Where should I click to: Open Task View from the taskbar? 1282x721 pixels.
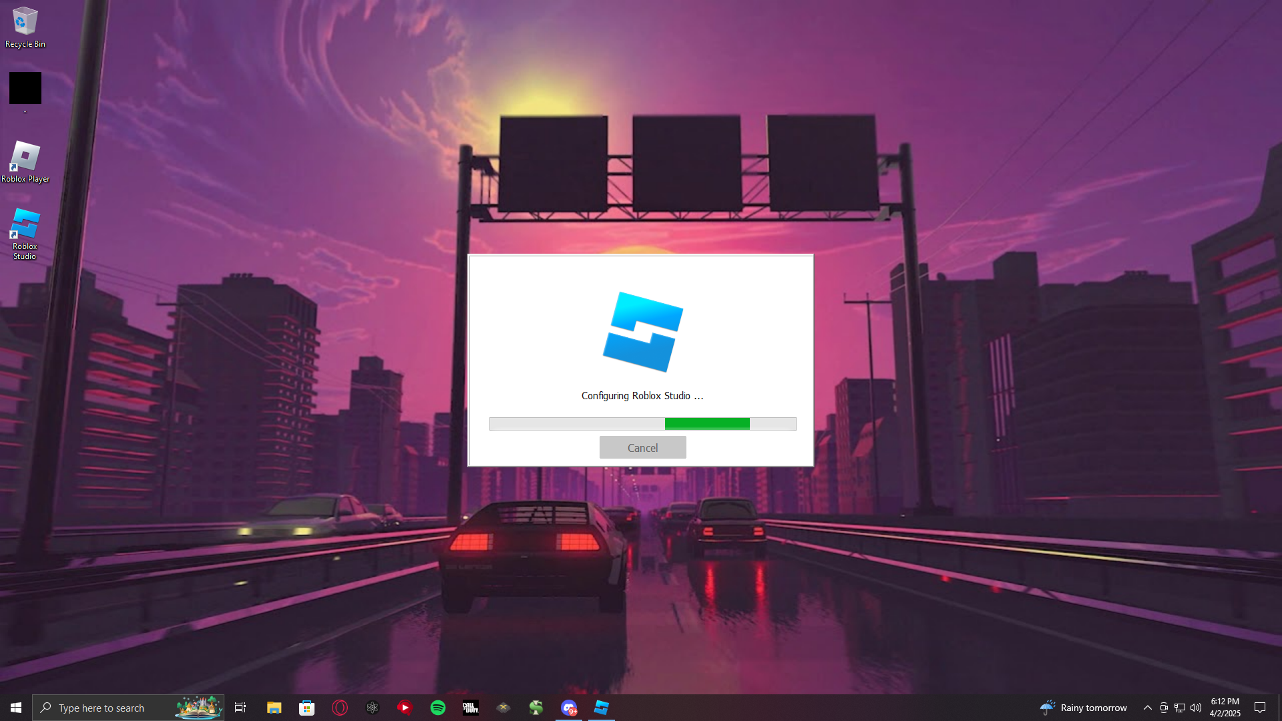point(240,708)
